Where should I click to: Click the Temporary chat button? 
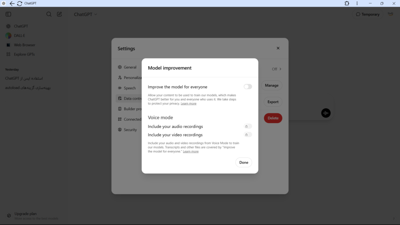(368, 14)
